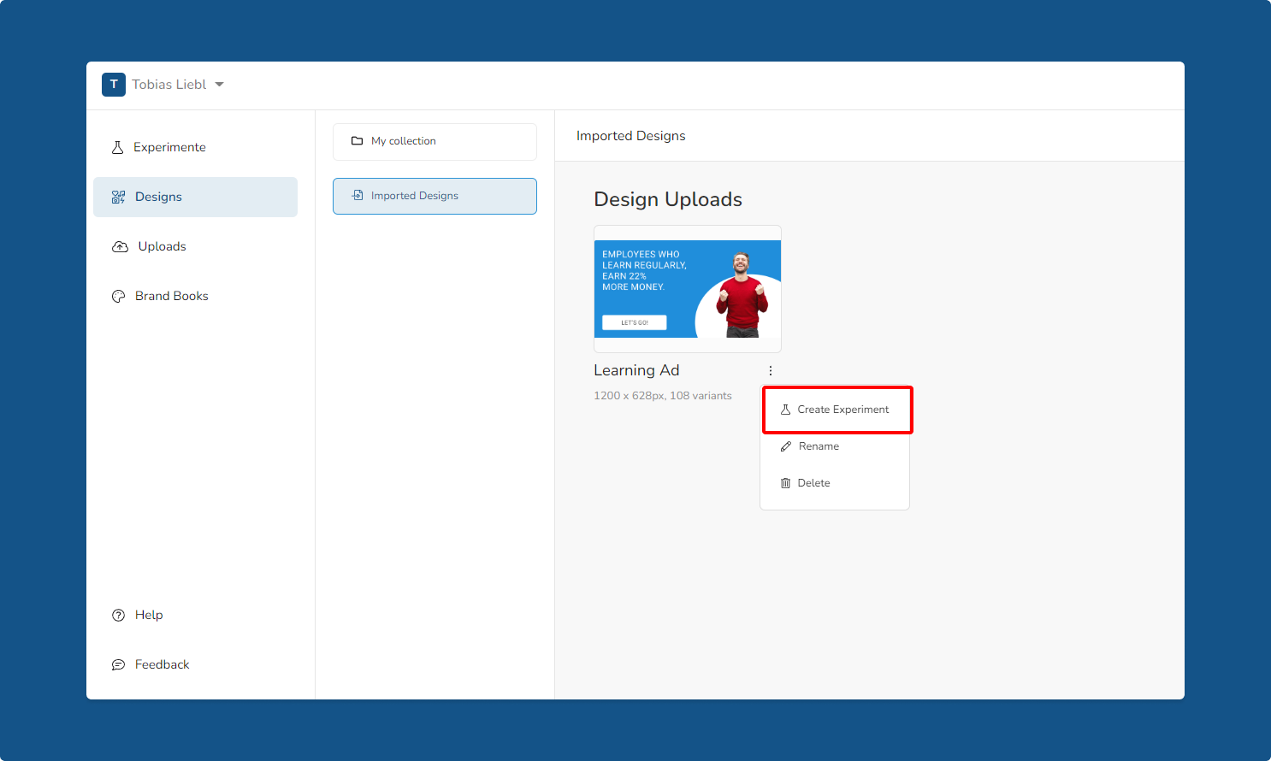Image resolution: width=1271 pixels, height=761 pixels.
Task: Click the Uploads cloud icon
Action: pyautogui.click(x=121, y=246)
